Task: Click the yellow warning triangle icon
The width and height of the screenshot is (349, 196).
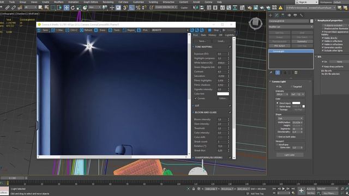Action: pos(280,8)
